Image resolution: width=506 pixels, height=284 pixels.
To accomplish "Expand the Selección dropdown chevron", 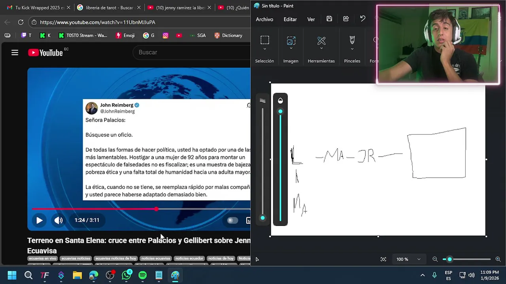I will [264, 49].
